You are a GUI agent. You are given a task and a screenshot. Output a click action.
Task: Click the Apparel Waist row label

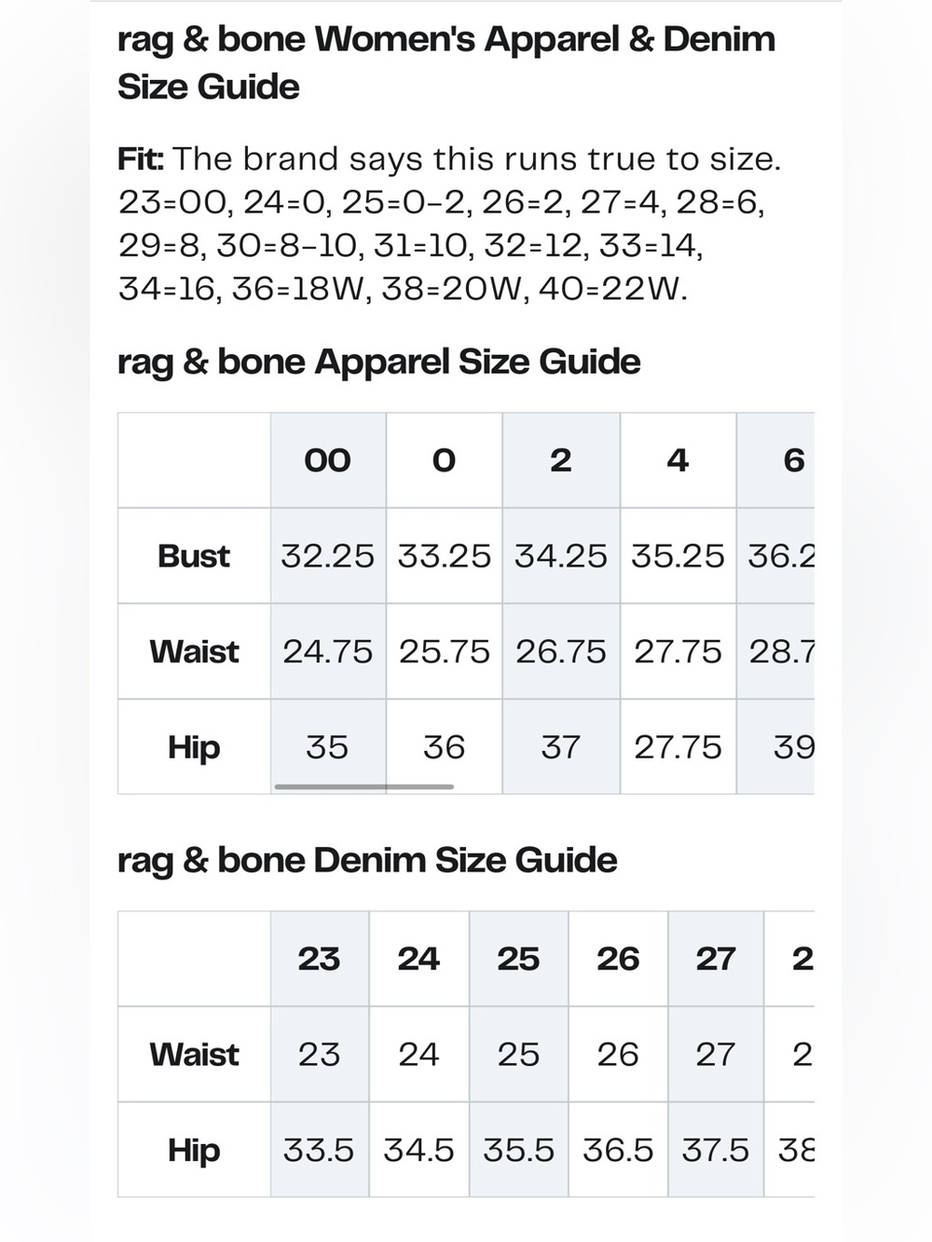coord(194,651)
